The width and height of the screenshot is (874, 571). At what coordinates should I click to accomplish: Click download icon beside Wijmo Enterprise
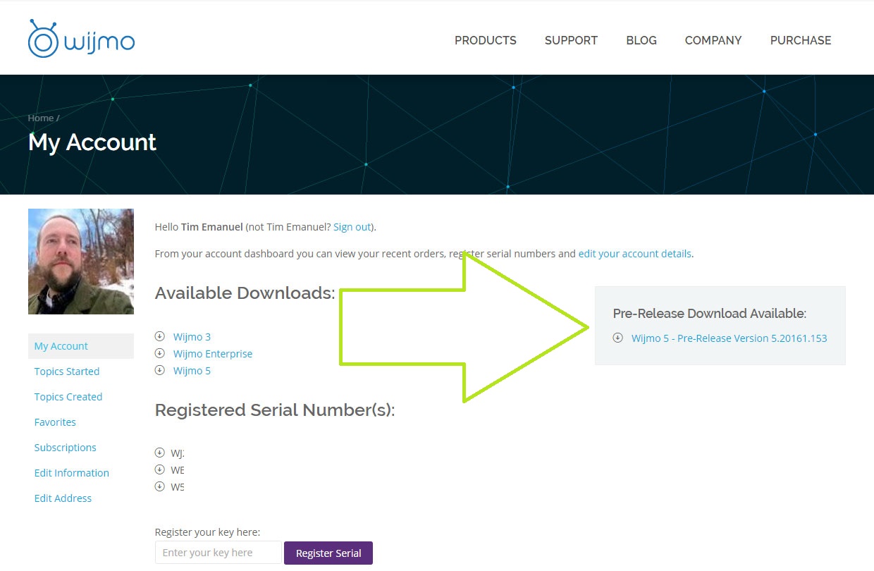point(159,353)
